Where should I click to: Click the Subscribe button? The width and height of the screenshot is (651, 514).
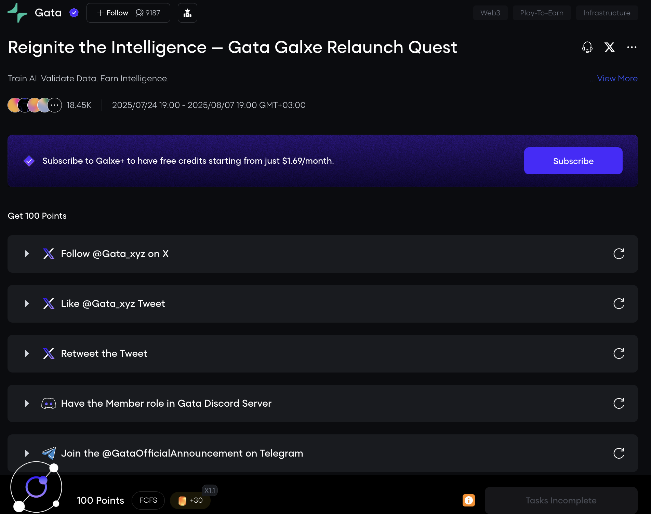pyautogui.click(x=573, y=161)
